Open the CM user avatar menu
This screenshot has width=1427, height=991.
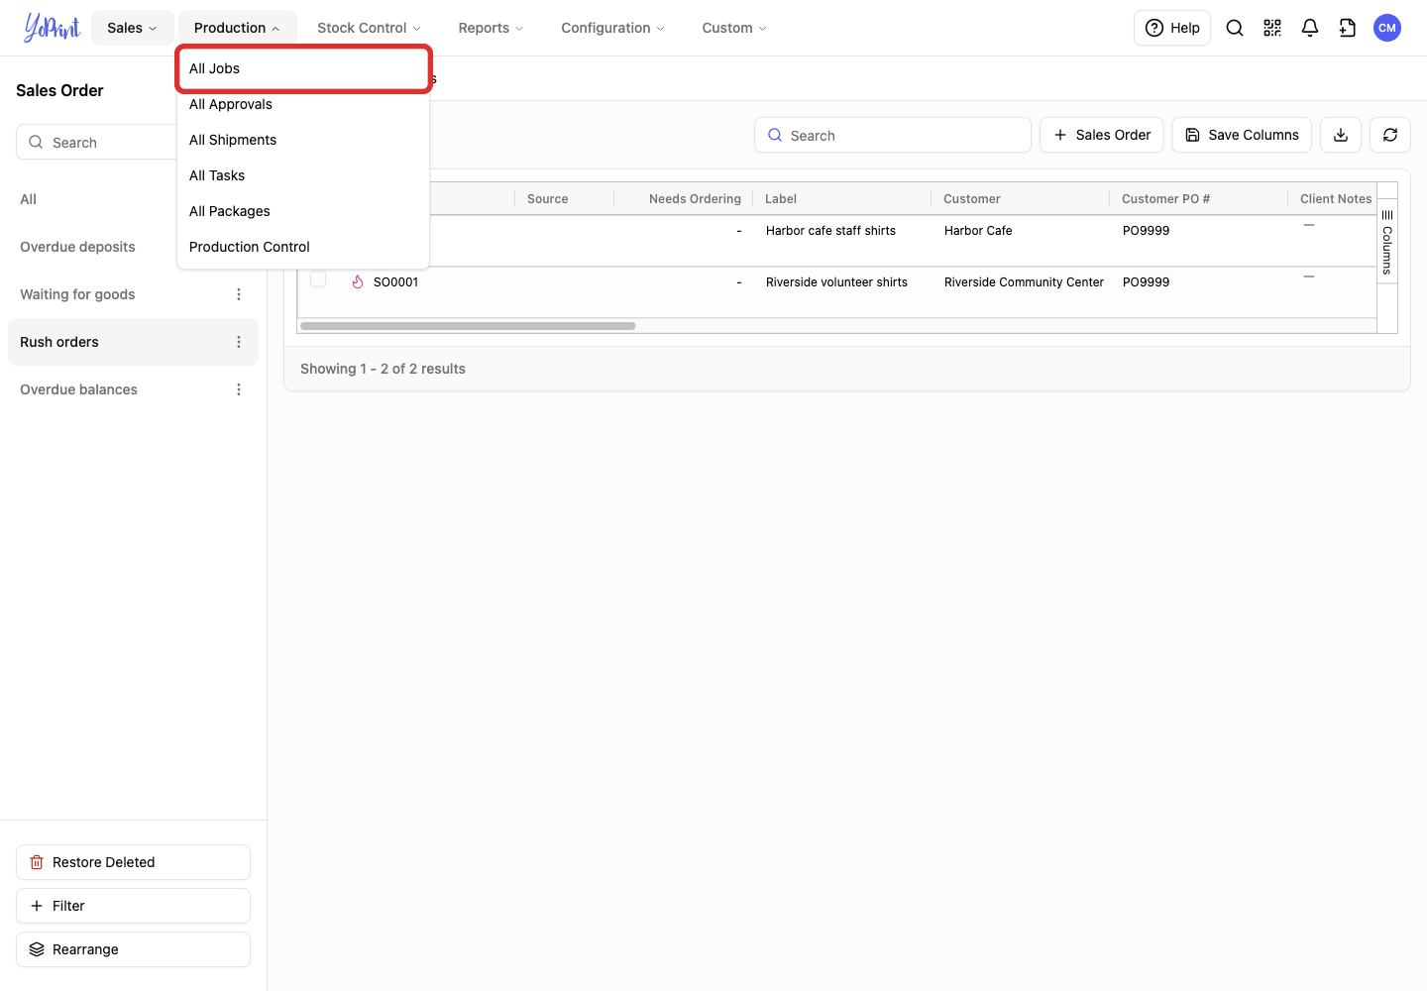[1387, 28]
